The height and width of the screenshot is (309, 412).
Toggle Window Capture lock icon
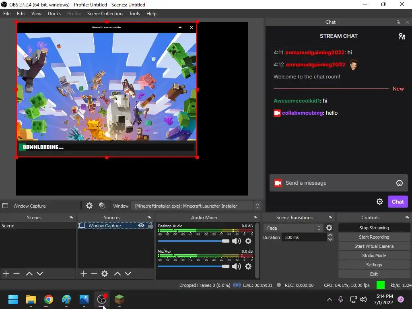(150, 225)
